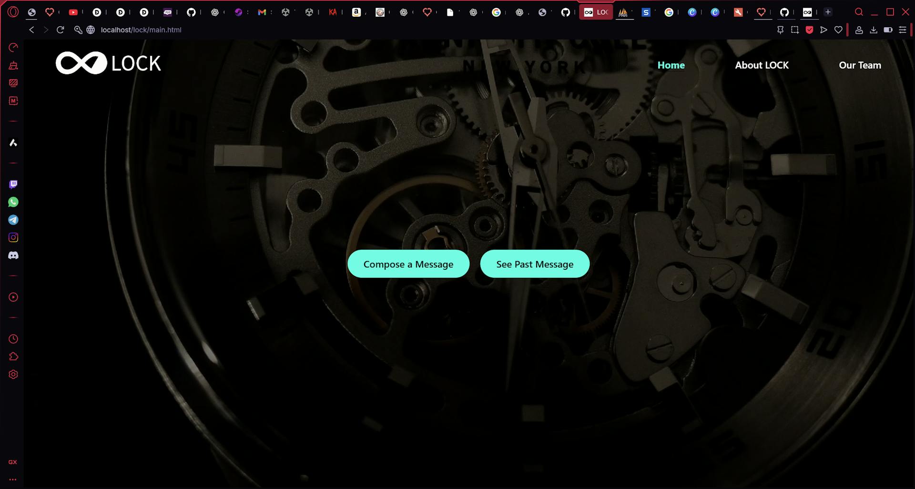
Task: Open Twitch from the sidebar
Action: click(x=13, y=184)
